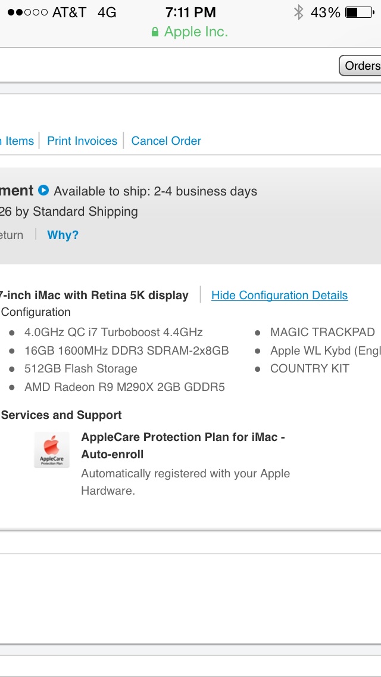Tap the 7:11 PM clock in status bar
381x677 pixels.
coord(190,13)
